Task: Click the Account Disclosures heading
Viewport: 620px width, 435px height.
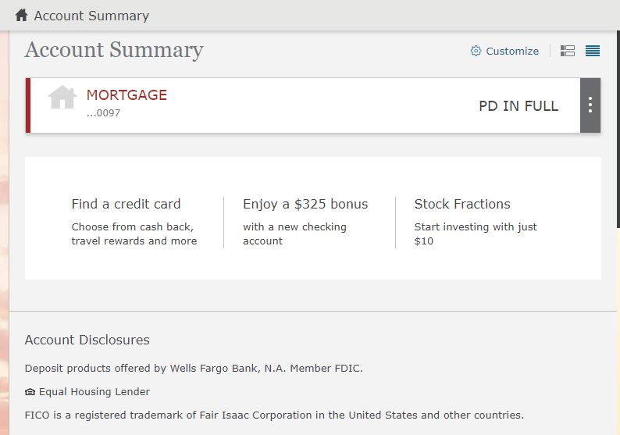Action: [x=87, y=340]
